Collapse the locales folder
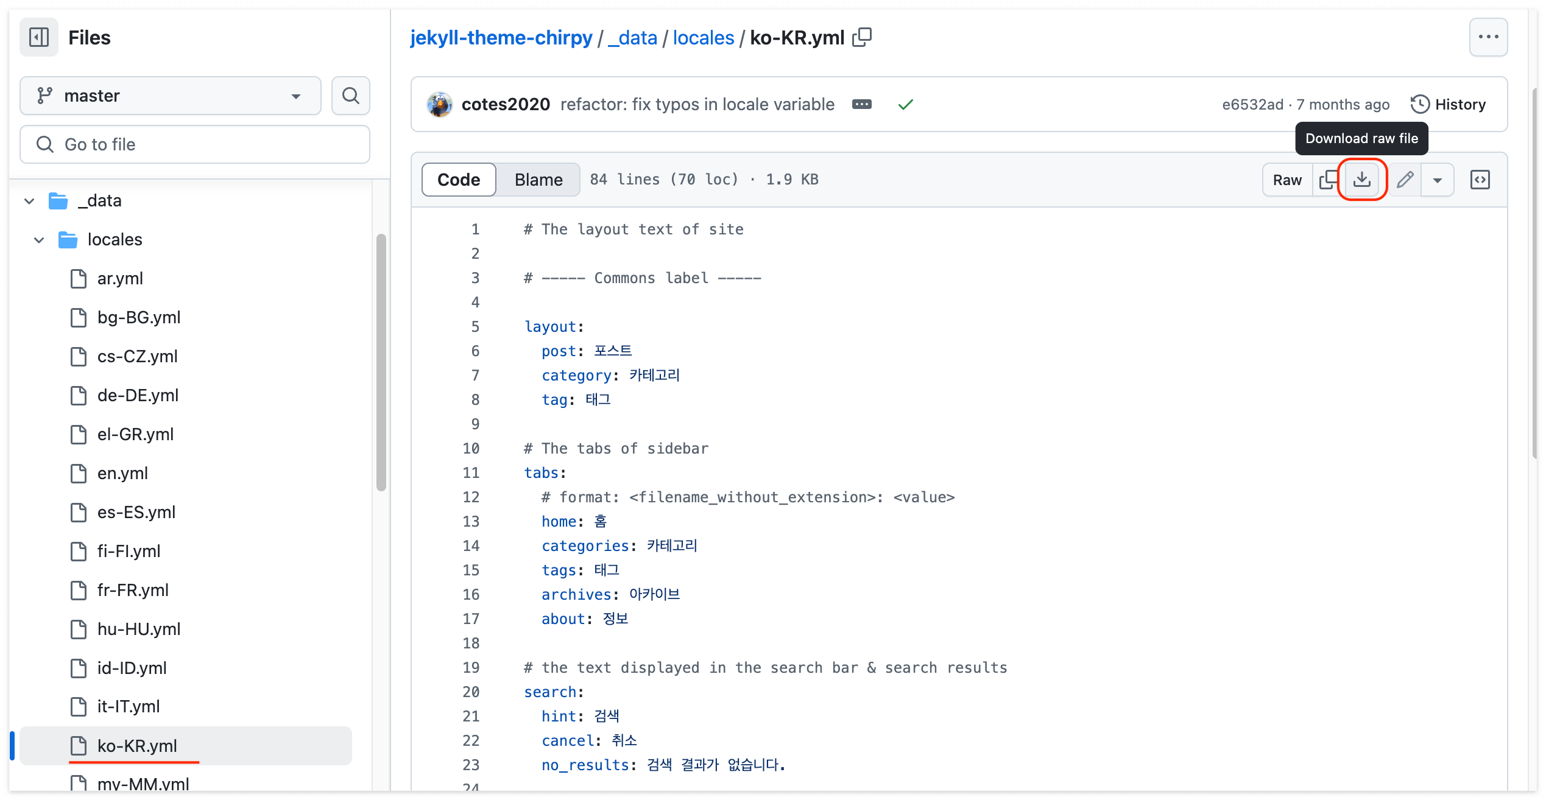The height and width of the screenshot is (800, 1546). click(x=39, y=240)
